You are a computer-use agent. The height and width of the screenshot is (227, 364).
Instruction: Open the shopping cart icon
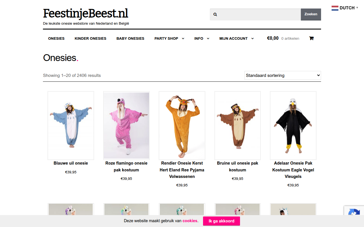click(311, 38)
